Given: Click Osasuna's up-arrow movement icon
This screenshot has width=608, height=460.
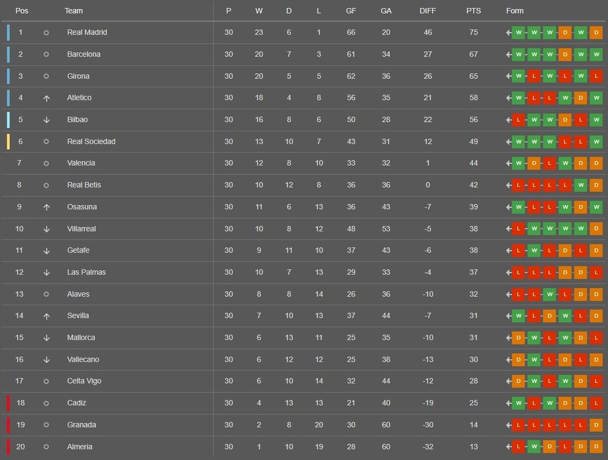Looking at the screenshot, I should coord(46,207).
